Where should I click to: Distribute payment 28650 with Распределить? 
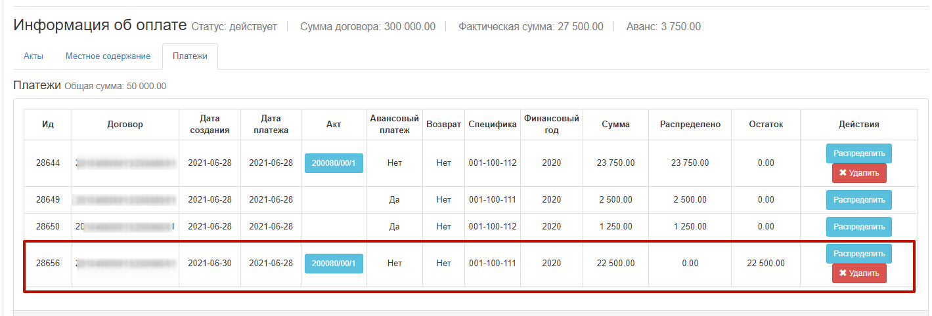858,227
